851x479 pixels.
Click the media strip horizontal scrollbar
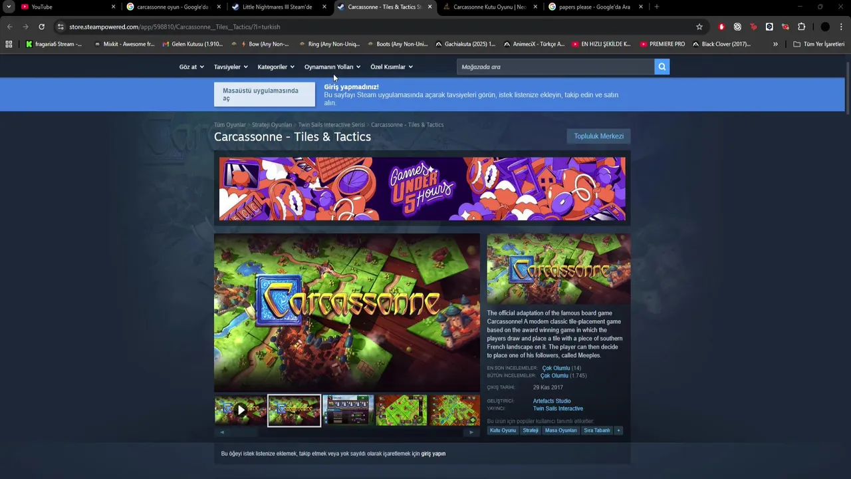(x=346, y=432)
